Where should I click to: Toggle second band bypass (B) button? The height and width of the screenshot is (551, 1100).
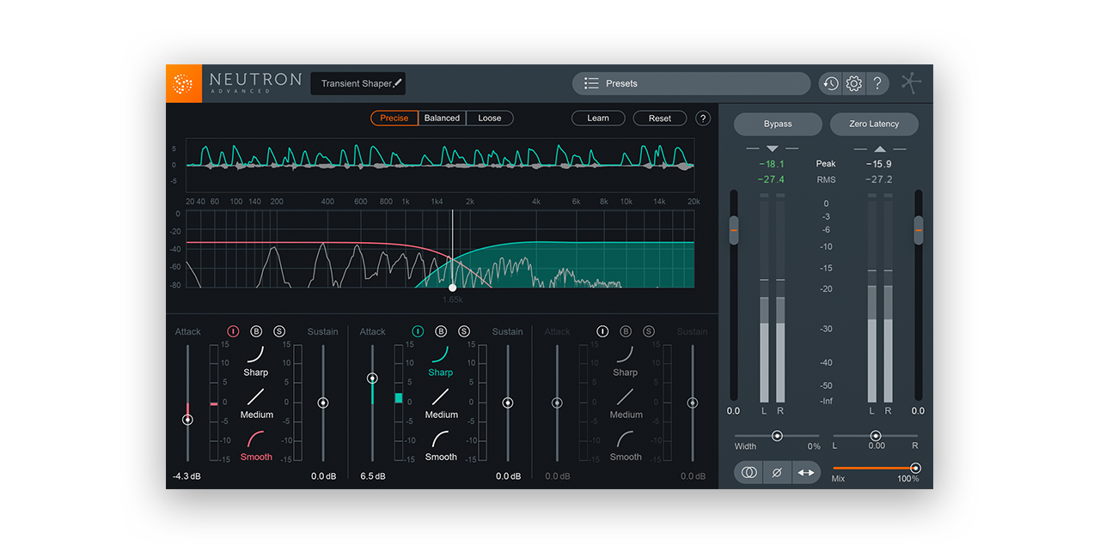(441, 331)
